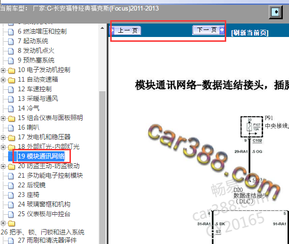Click the document icon beside 12 车速控制
The height and width of the screenshot is (244, 289).
pyautogui.click(x=11, y=89)
